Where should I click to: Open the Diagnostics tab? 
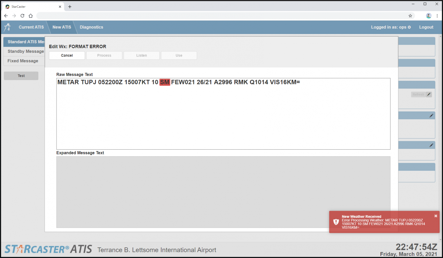pyautogui.click(x=91, y=27)
